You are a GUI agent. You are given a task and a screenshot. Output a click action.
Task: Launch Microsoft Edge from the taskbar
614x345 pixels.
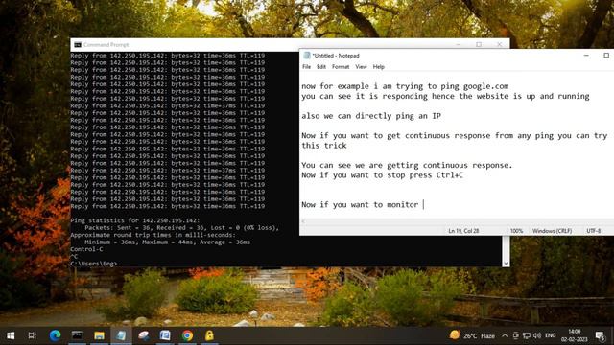(x=55, y=335)
